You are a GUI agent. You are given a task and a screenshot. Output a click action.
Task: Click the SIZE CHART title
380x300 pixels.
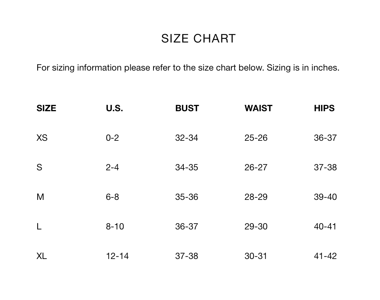tap(198, 38)
